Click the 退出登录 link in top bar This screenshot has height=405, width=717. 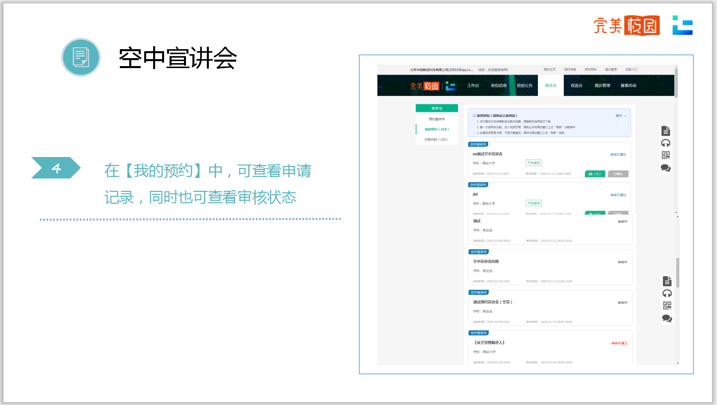[611, 70]
